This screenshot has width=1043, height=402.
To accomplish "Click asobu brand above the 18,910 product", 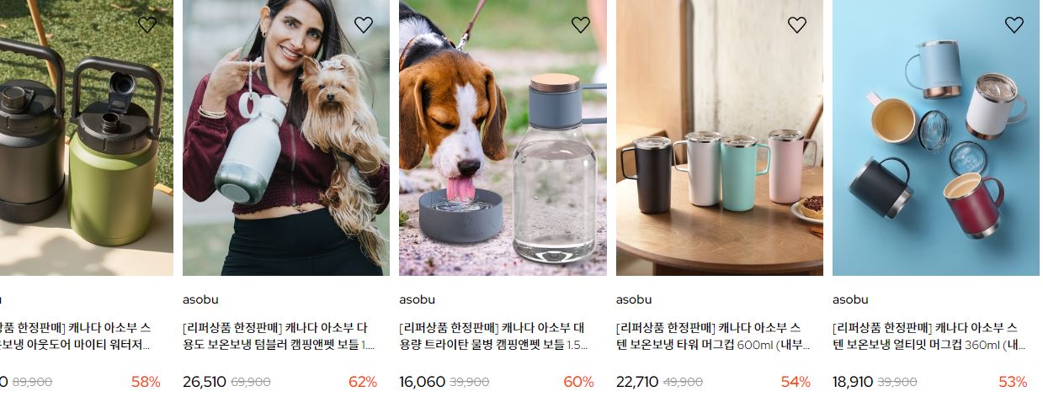I will (x=850, y=299).
